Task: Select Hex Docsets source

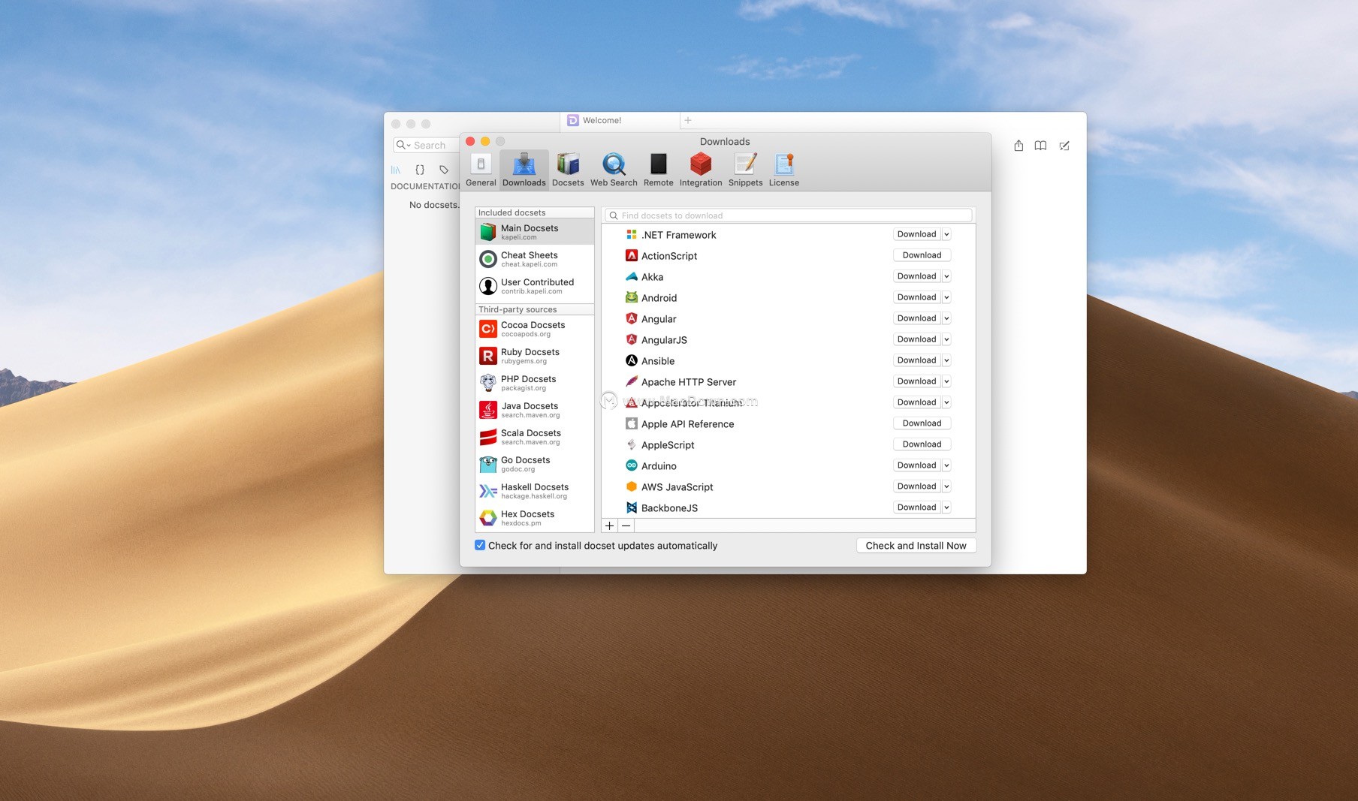Action: click(x=535, y=518)
